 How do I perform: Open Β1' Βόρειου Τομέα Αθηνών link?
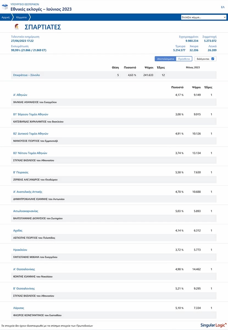31,114
